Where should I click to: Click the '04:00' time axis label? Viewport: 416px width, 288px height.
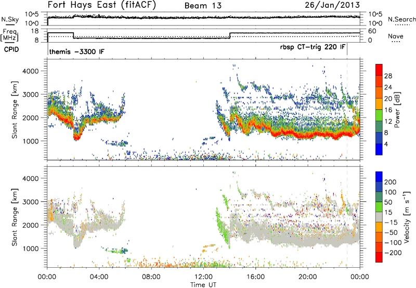pos(99,277)
